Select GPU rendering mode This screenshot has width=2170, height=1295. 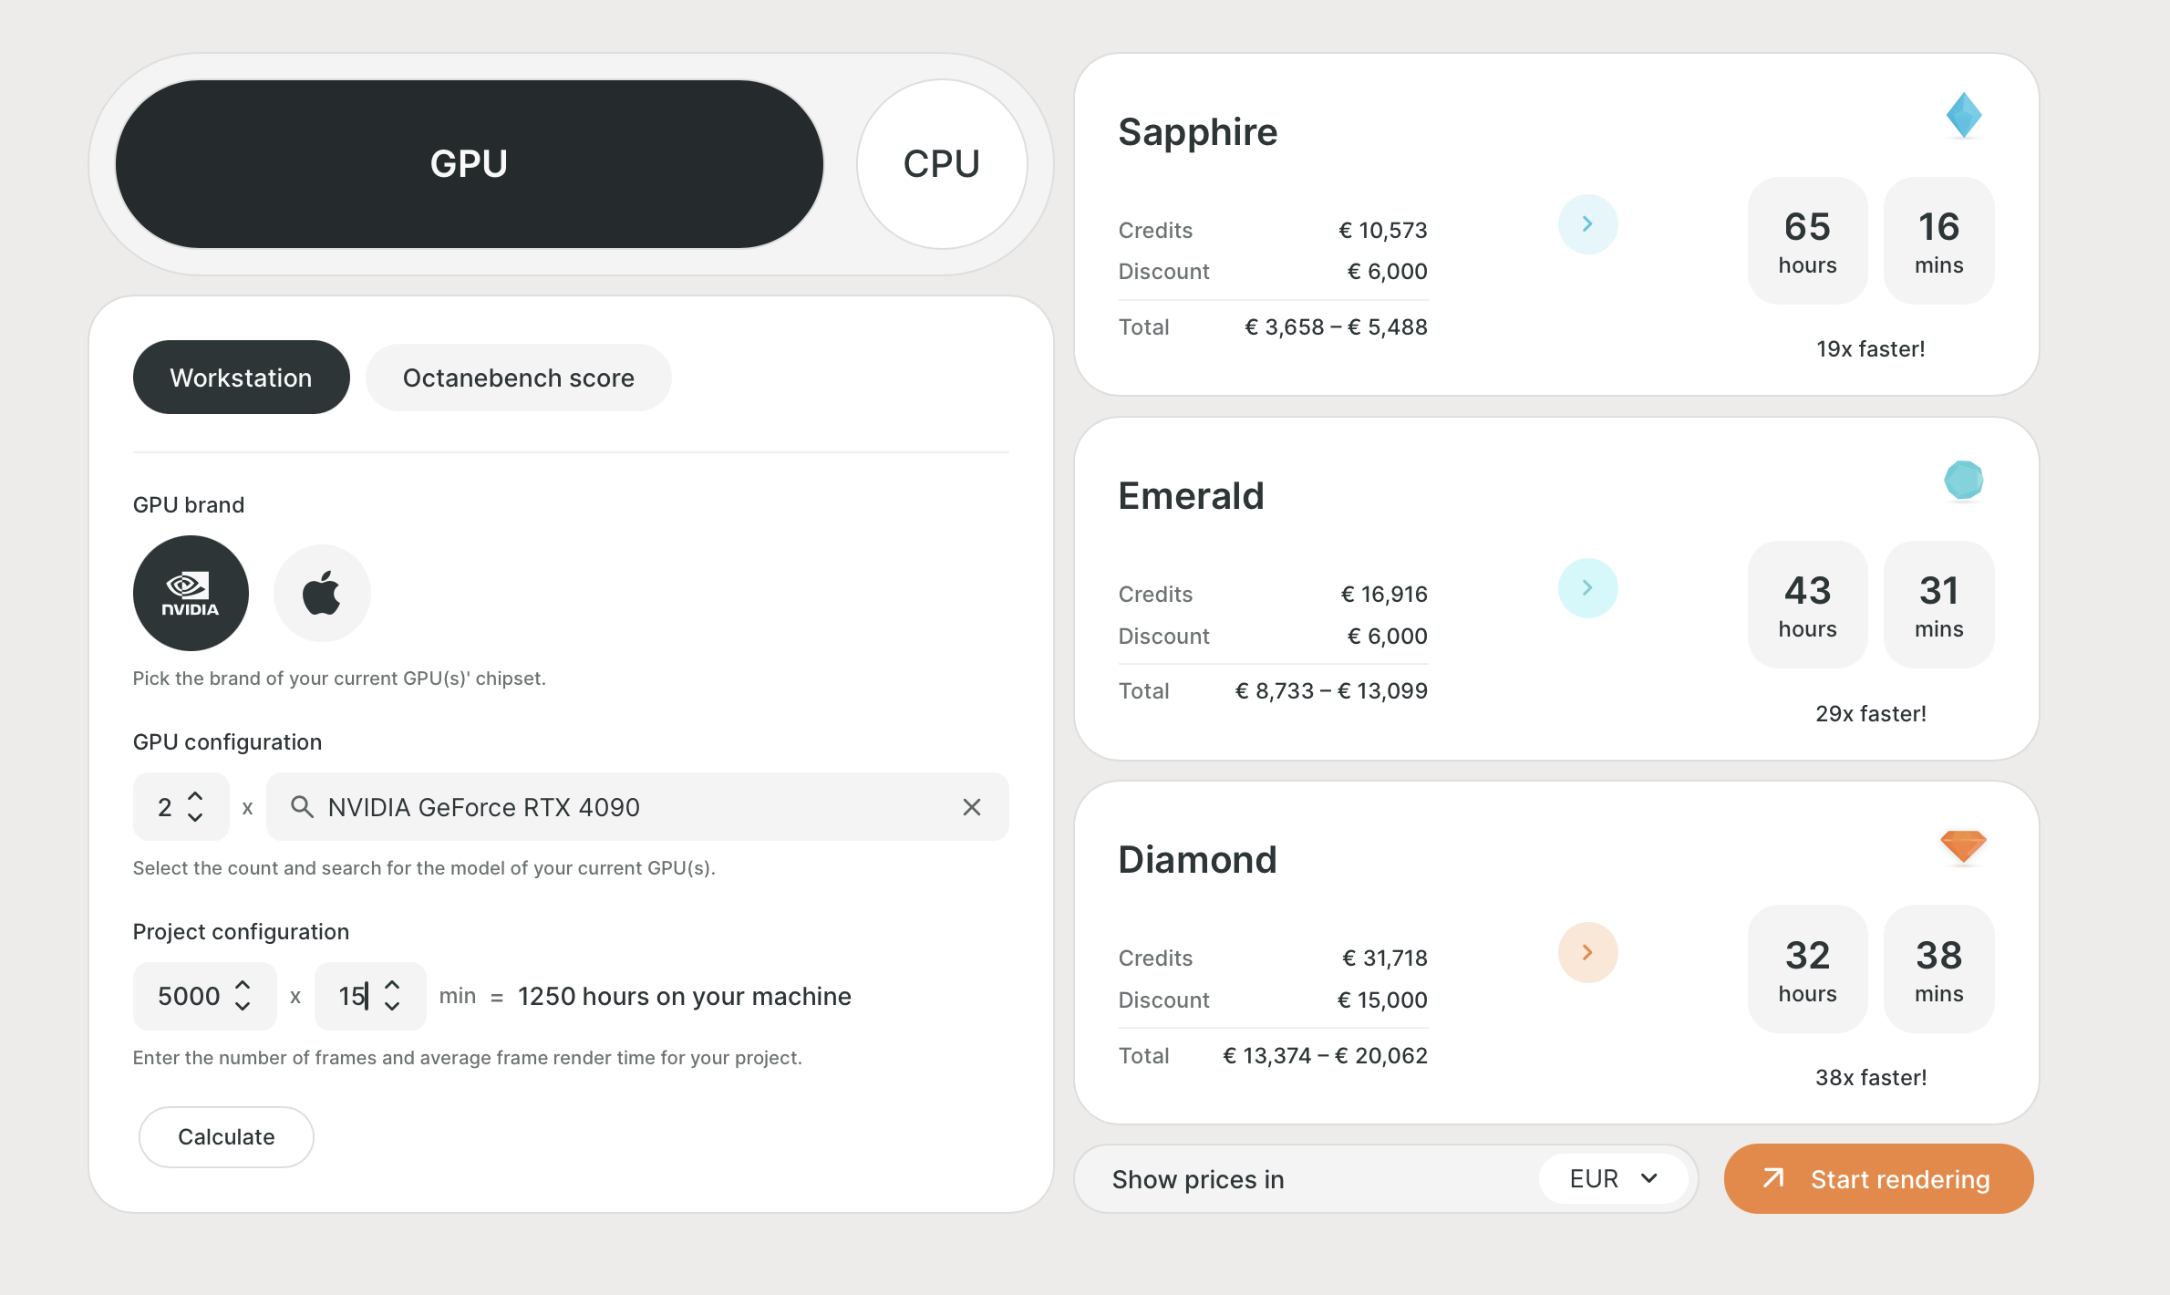(x=469, y=163)
